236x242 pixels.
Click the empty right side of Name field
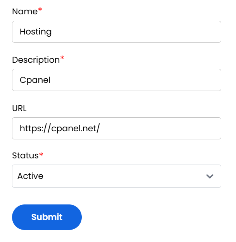(174, 32)
